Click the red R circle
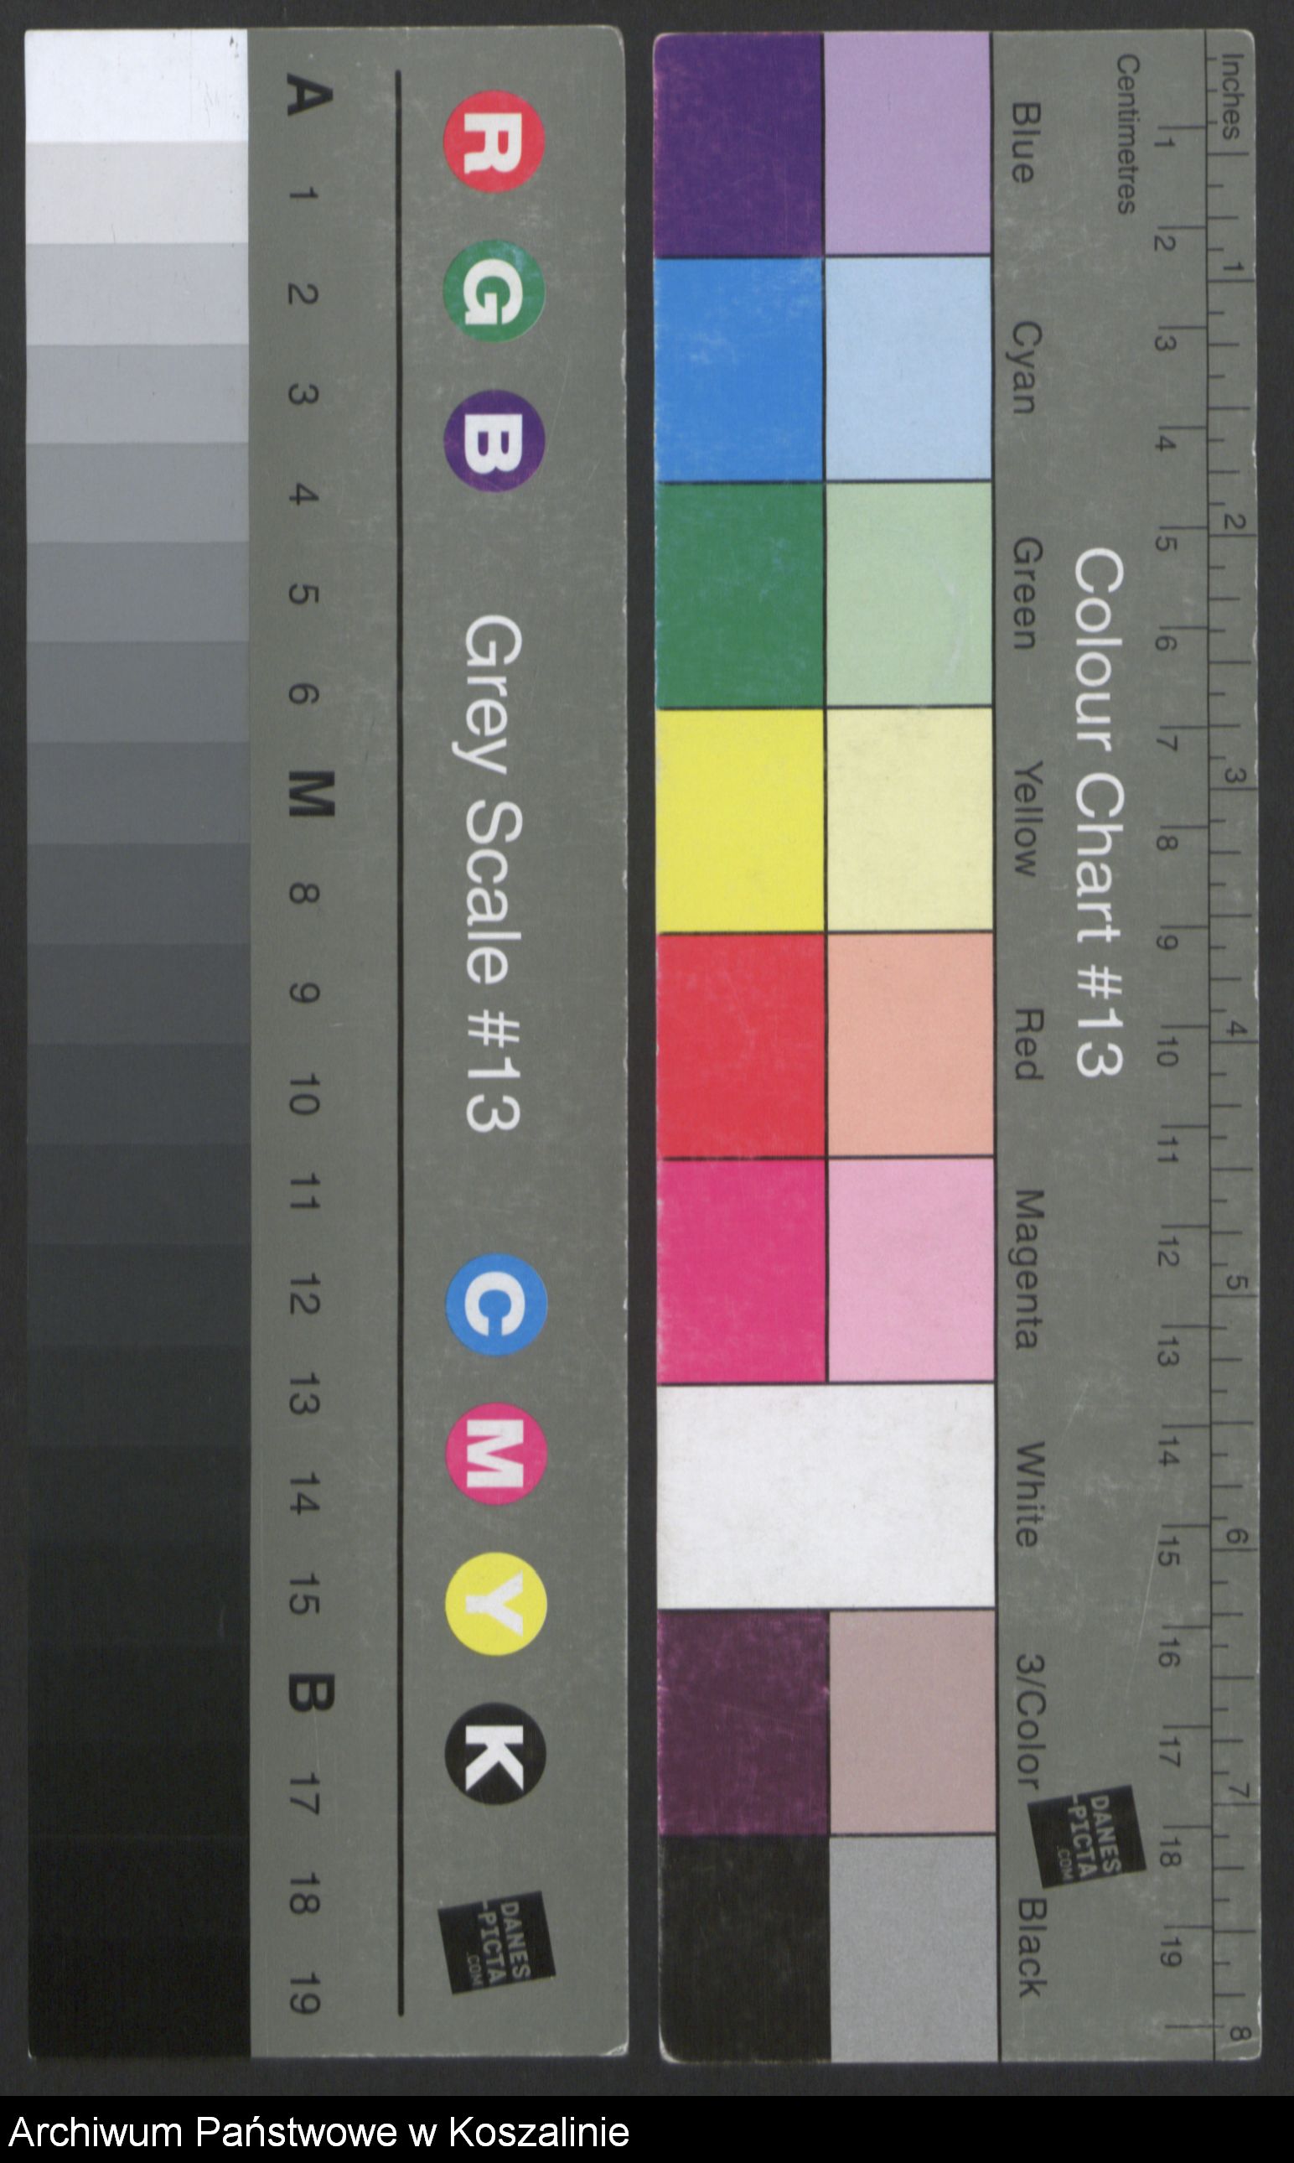1294x2163 pixels. (494, 142)
